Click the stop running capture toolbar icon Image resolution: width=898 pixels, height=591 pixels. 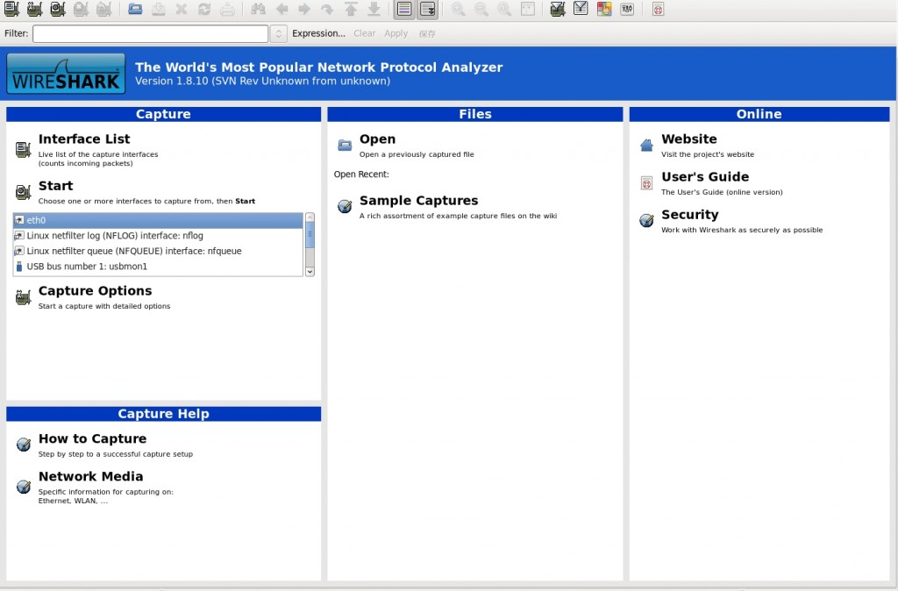(x=81, y=9)
